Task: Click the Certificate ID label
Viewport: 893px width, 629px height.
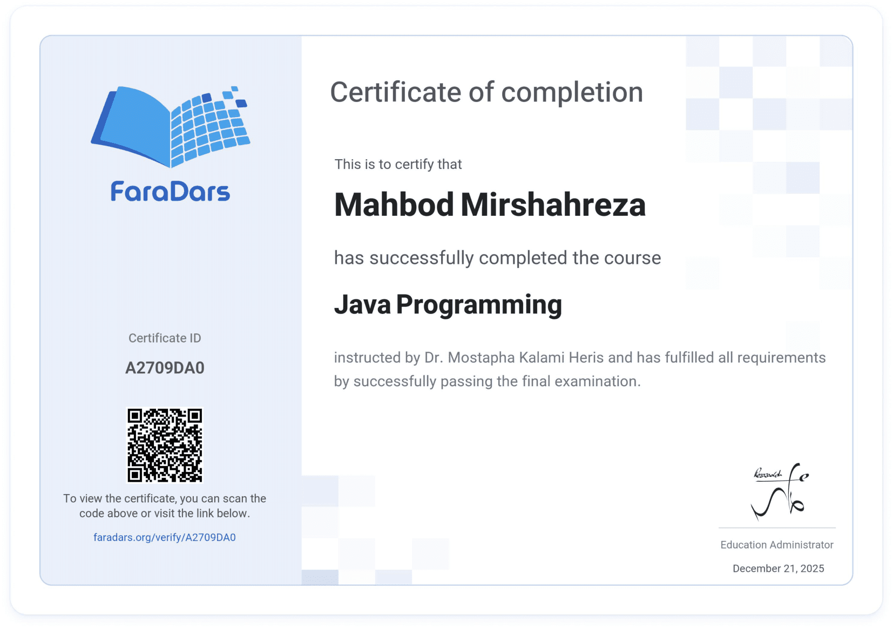Action: (165, 338)
